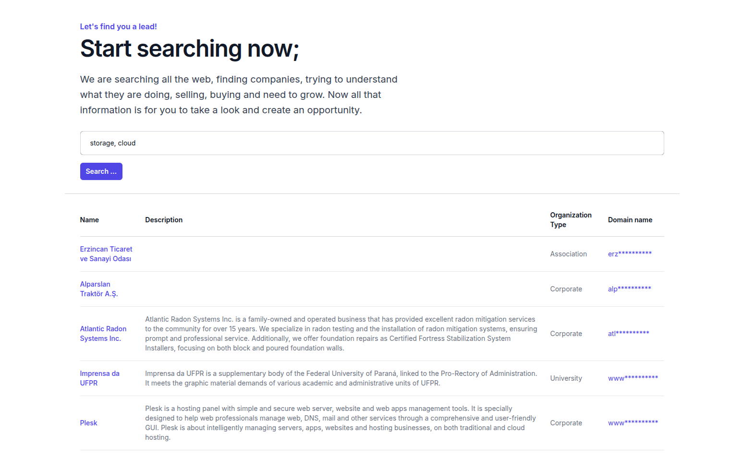The width and height of the screenshot is (743, 458).
Task: Click the search input containing 'storage, cloud'
Action: point(372,143)
